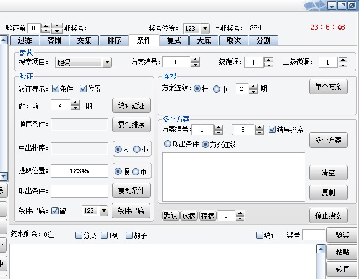Increase the 做:前 period count spinner
Screen dimensions: 359x279
[75, 102]
